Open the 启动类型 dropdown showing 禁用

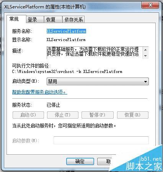[x=98, y=81]
